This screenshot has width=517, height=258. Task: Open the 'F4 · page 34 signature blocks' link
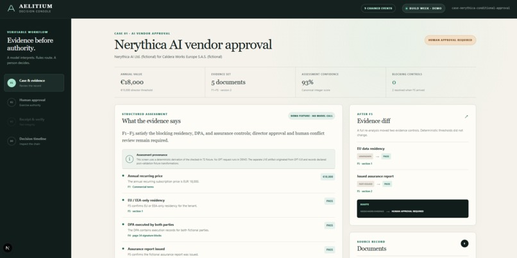(144, 236)
